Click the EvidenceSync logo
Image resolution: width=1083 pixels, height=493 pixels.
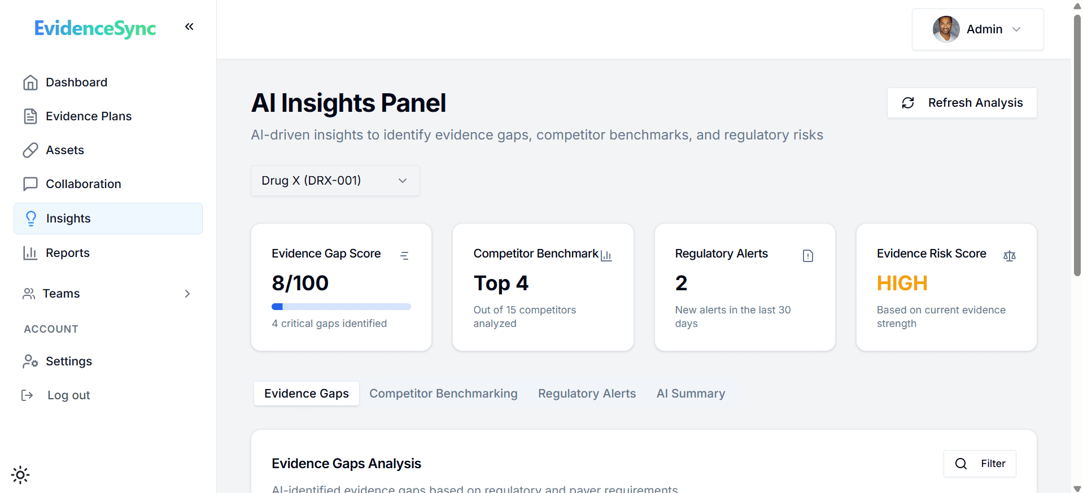tap(95, 28)
